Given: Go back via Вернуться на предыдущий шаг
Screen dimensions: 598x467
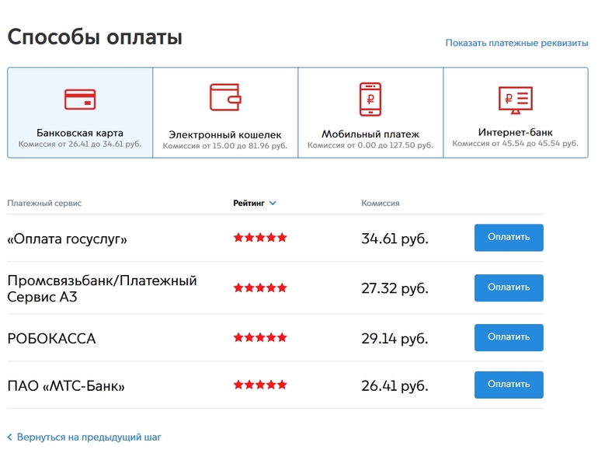Looking at the screenshot, I should (x=89, y=437).
